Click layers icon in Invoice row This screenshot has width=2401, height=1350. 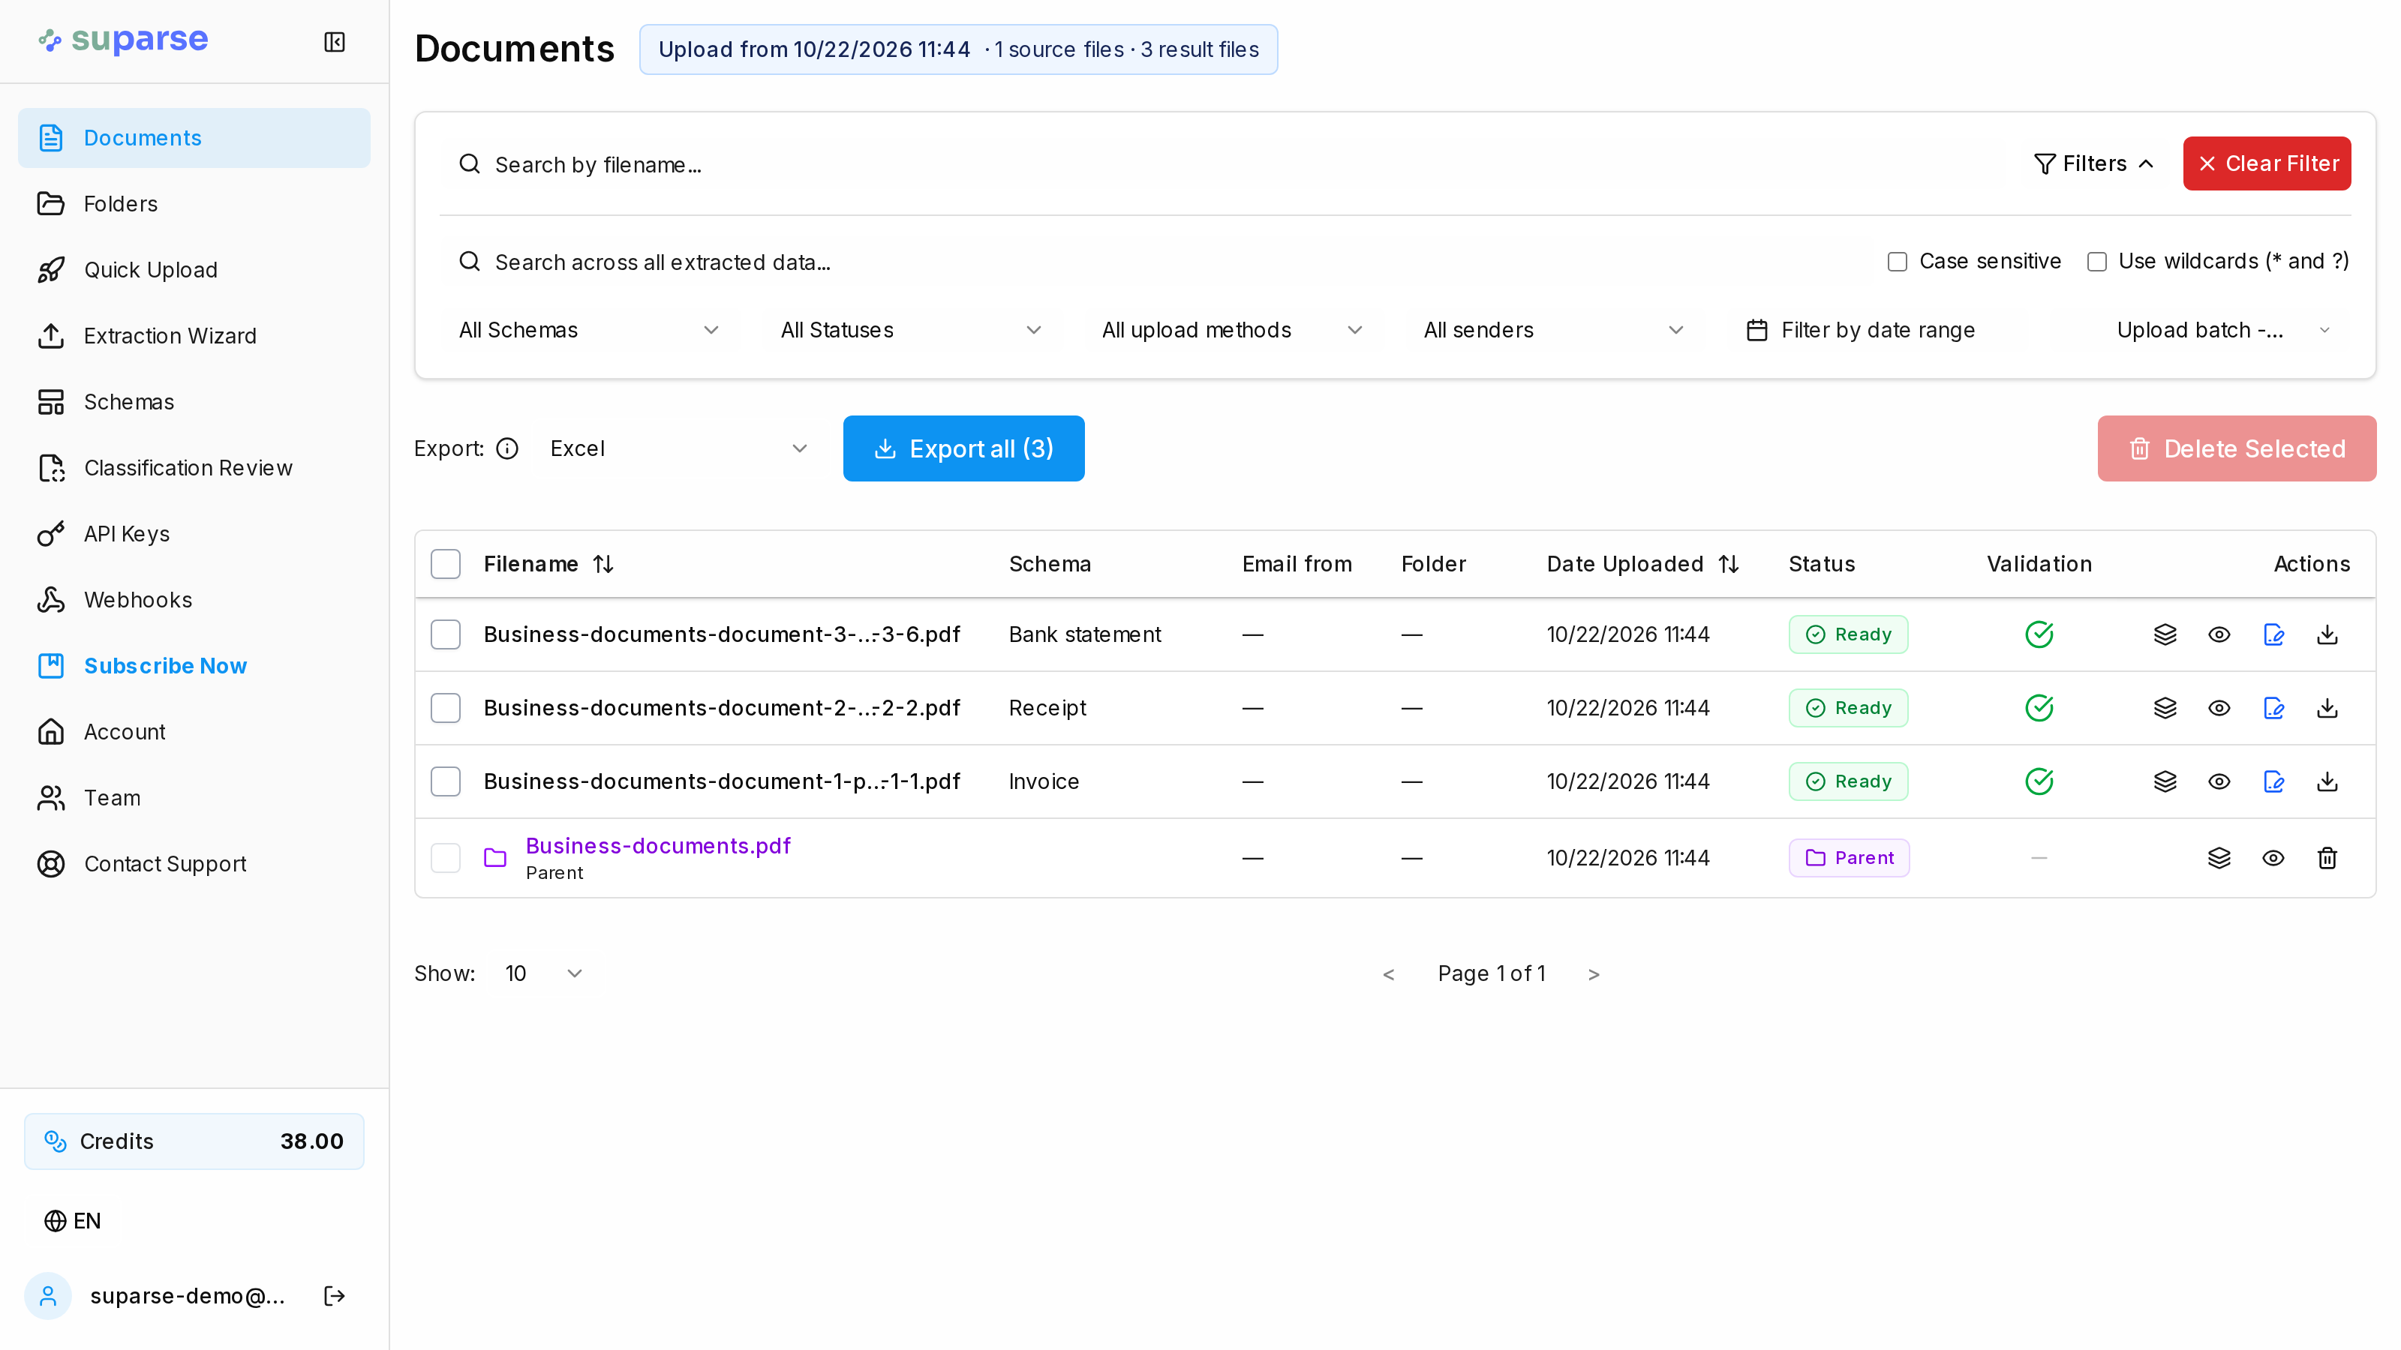coord(2165,781)
